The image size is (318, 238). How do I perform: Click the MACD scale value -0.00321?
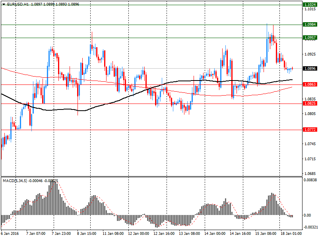click(x=310, y=227)
